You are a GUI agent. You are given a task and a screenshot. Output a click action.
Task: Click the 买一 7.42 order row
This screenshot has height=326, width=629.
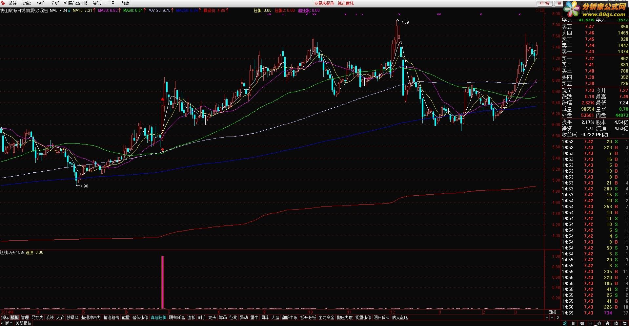tap(595, 58)
